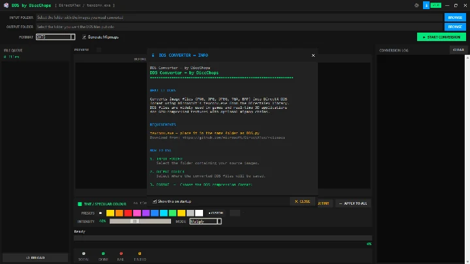The width and height of the screenshot is (470, 264).
Task: Click the Total counter icon
Action: click(x=84, y=254)
